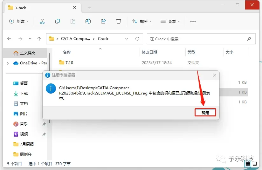Sort by the 修改日期 column header
Screen dimensions: 262x170
click(x=149, y=52)
